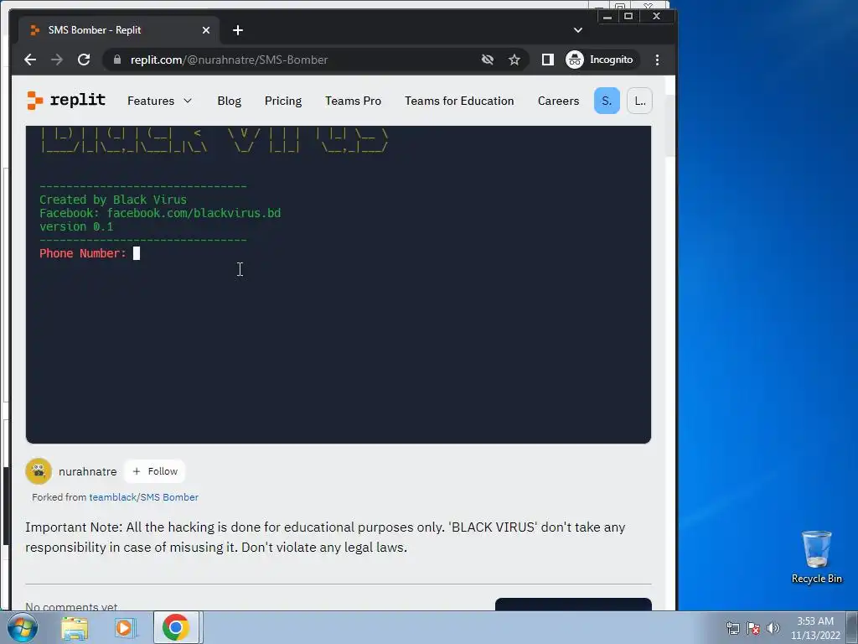Bookmark this page with the star
This screenshot has height=644, width=858.
point(514,60)
